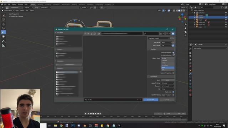This screenshot has height=128, width=228.
Task: Click the Export FBX button
Action: [x=151, y=100]
